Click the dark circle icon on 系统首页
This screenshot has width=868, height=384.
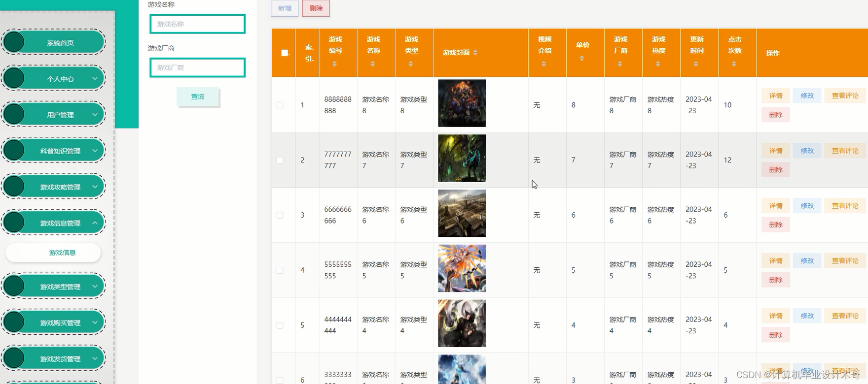(x=14, y=42)
